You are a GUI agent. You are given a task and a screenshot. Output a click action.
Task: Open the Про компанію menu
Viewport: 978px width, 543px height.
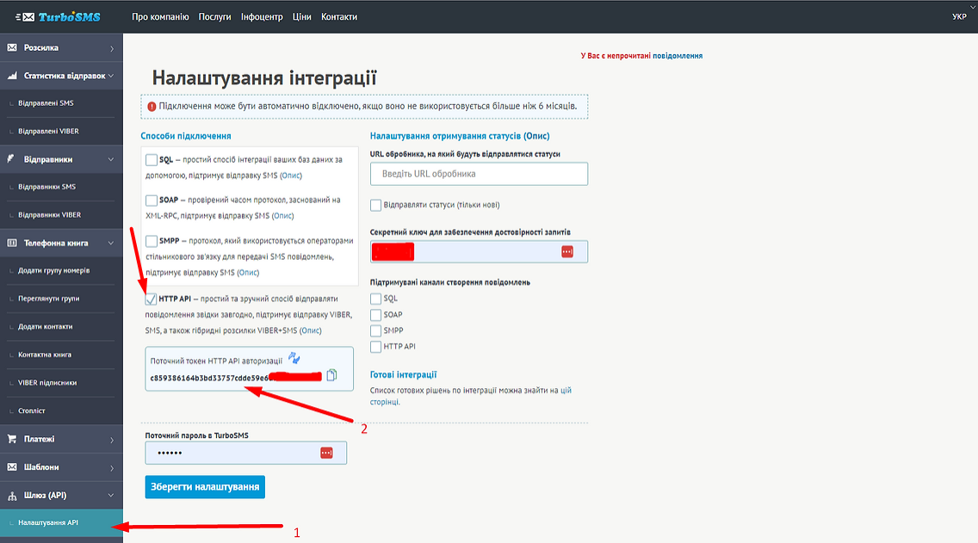click(160, 17)
